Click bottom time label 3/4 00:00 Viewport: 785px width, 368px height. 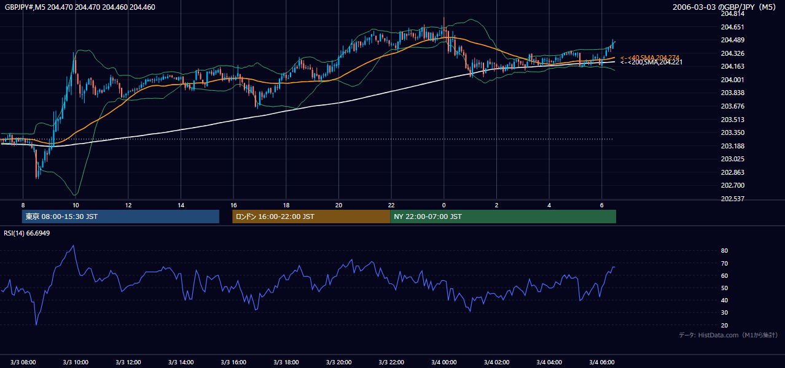[444, 362]
